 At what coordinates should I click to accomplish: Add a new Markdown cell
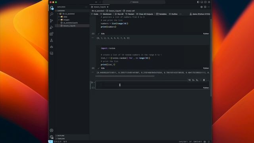point(106,14)
